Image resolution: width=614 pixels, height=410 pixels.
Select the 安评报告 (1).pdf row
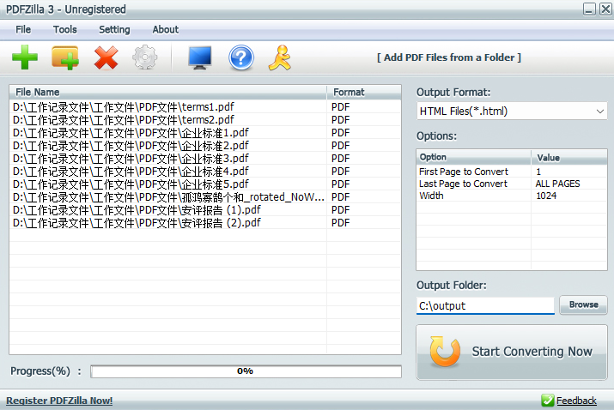[205, 209]
